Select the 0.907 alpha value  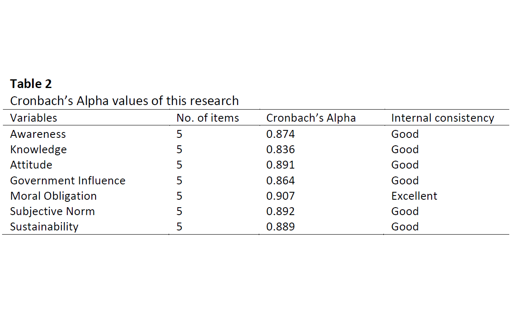coord(280,196)
